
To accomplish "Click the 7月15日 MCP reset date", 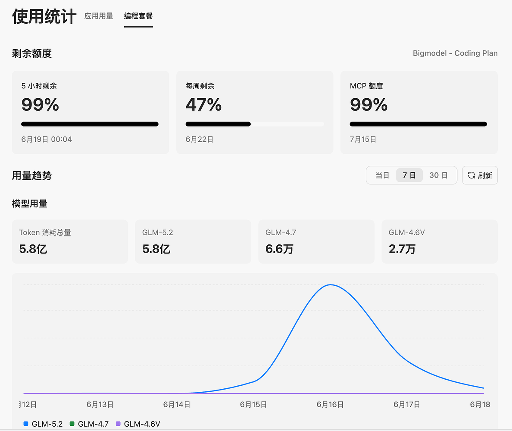I will (x=363, y=139).
